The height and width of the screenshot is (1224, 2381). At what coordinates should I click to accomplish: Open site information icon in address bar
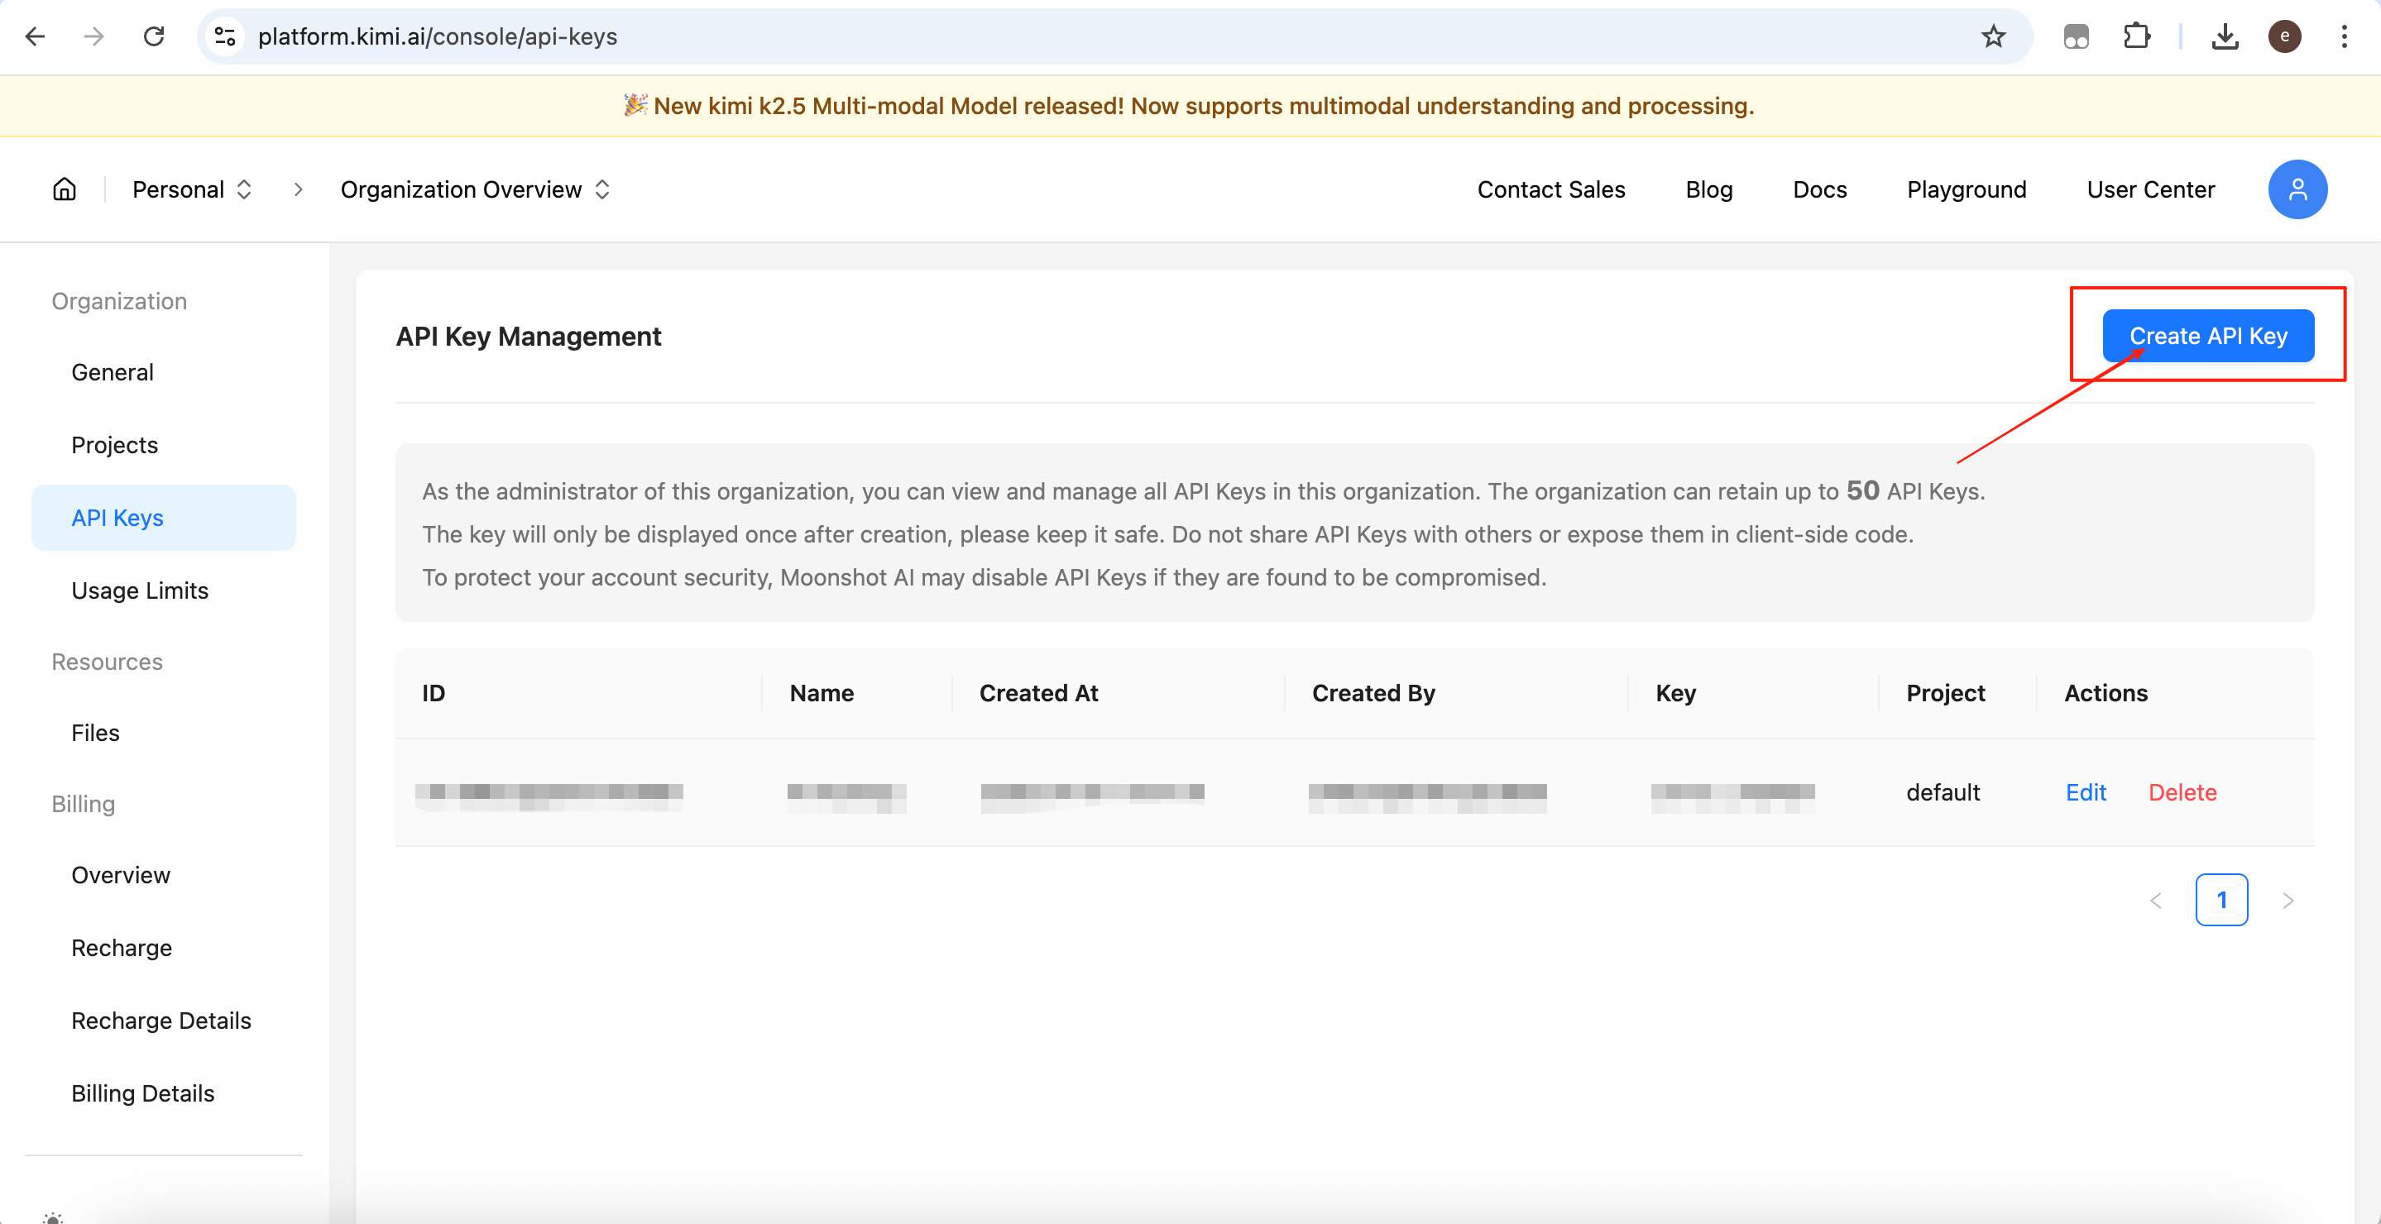224,37
